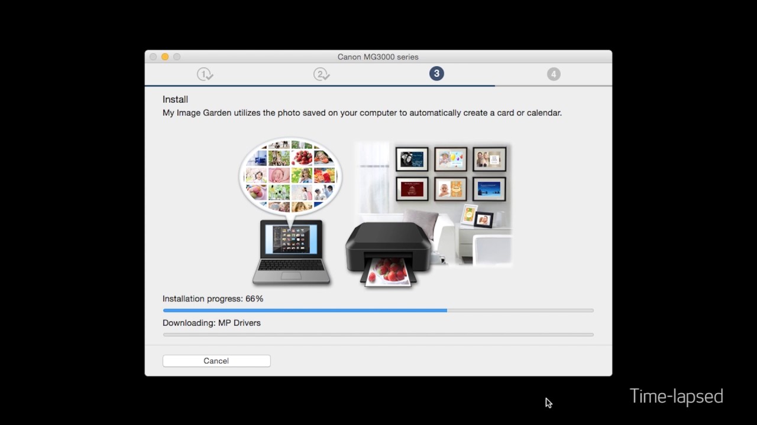Click the step 4 indicator
The image size is (757, 425).
coord(554,74)
